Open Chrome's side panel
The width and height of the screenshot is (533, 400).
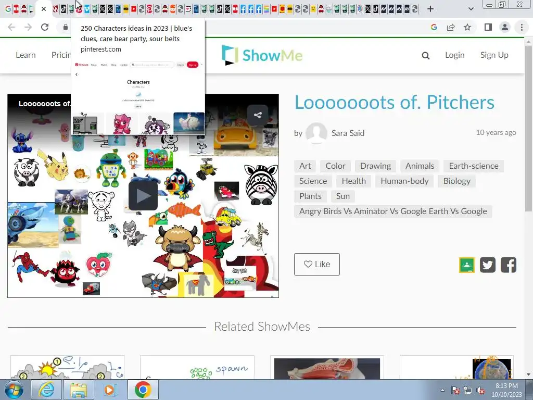click(488, 27)
